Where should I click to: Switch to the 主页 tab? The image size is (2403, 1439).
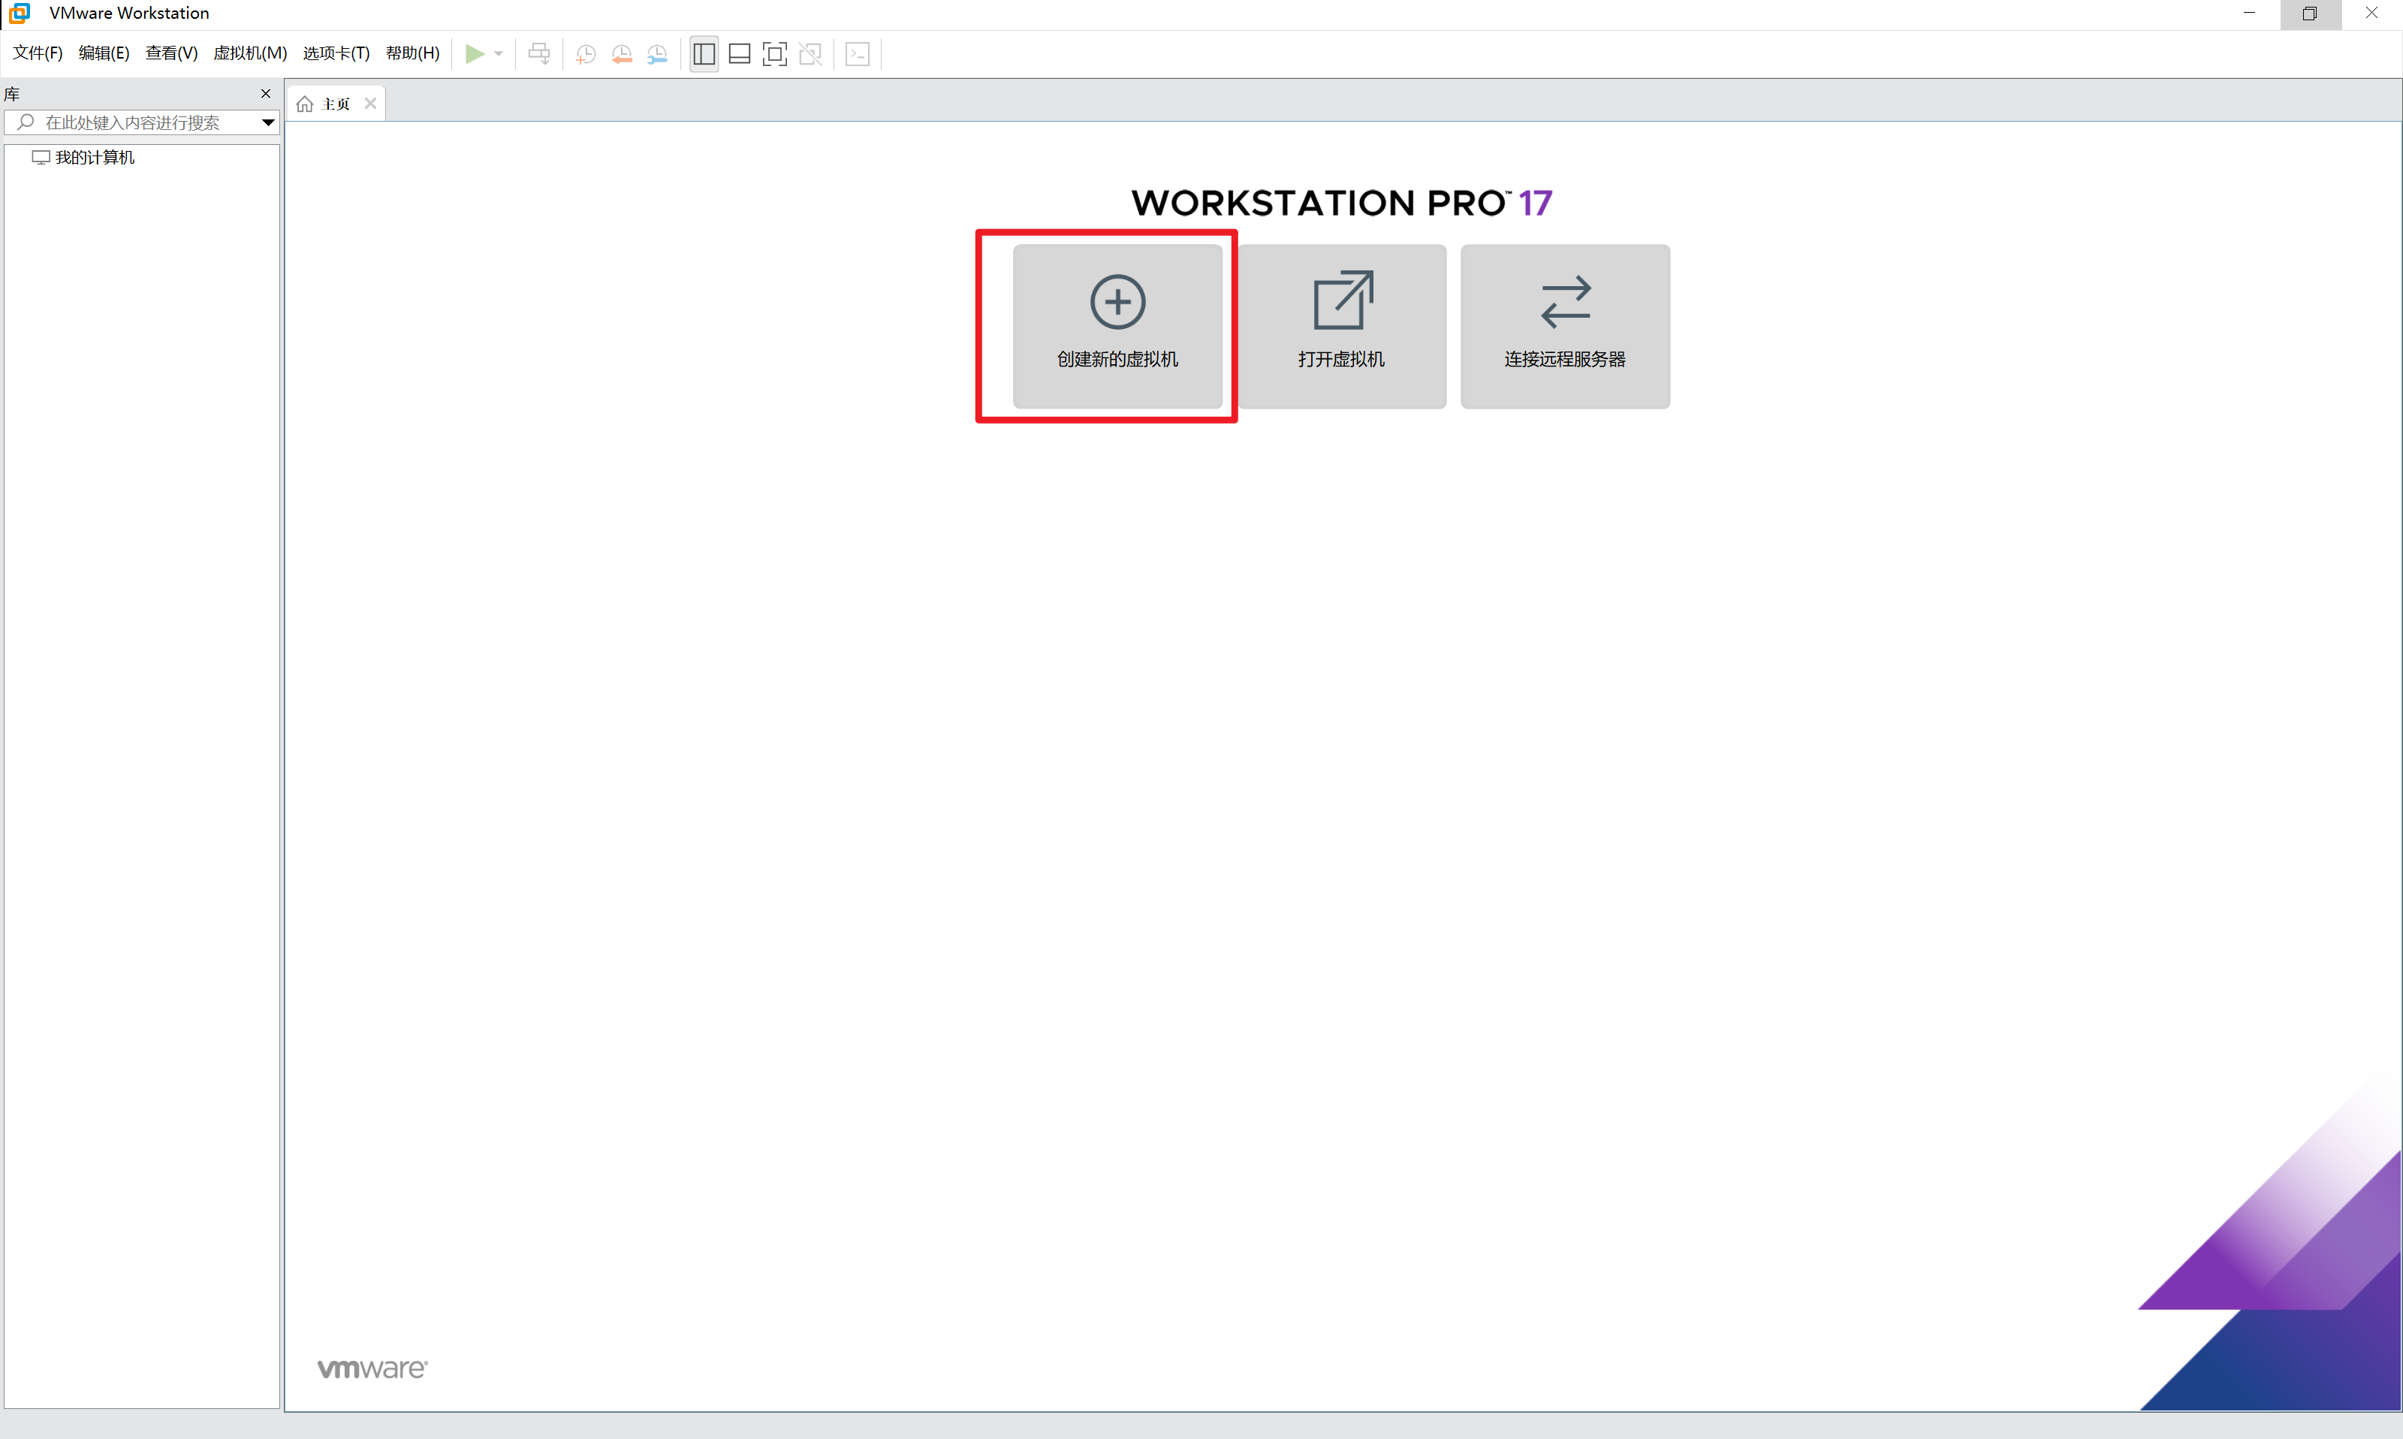334,102
